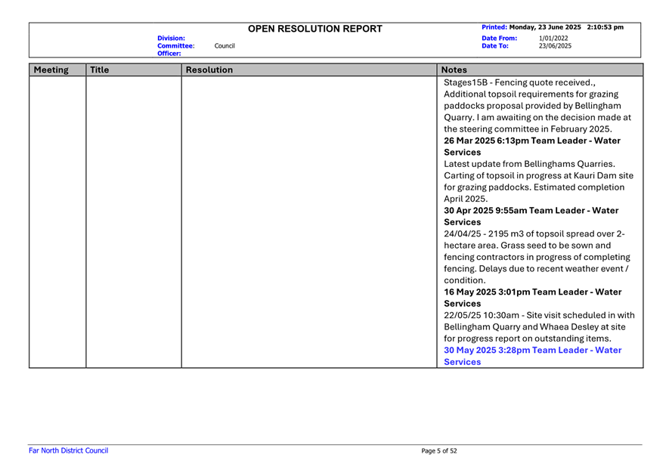Click 'fencing. Delays due to recent weather event' line
This screenshot has width=669, height=473.
(x=536, y=269)
